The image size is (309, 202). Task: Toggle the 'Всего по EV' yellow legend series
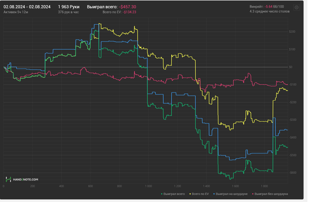pos(199,194)
